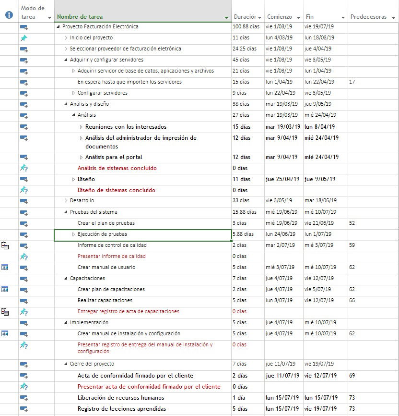399x416 pixels.
Task: Collapse the Implementación group
Action: click(66, 323)
